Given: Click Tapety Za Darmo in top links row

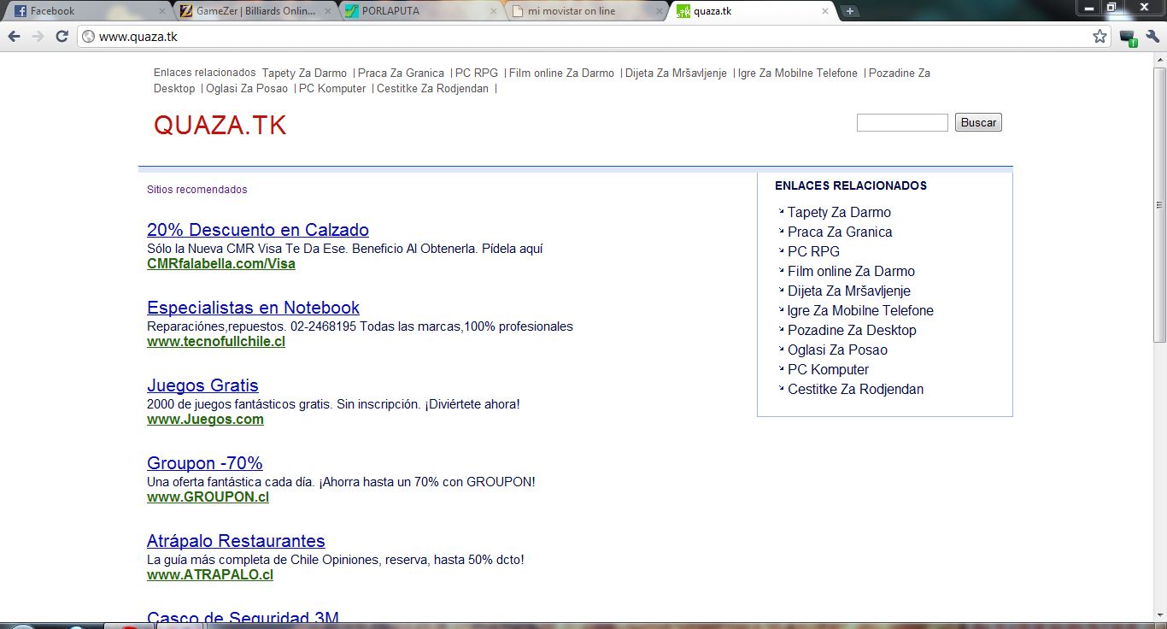Looking at the screenshot, I should (304, 73).
